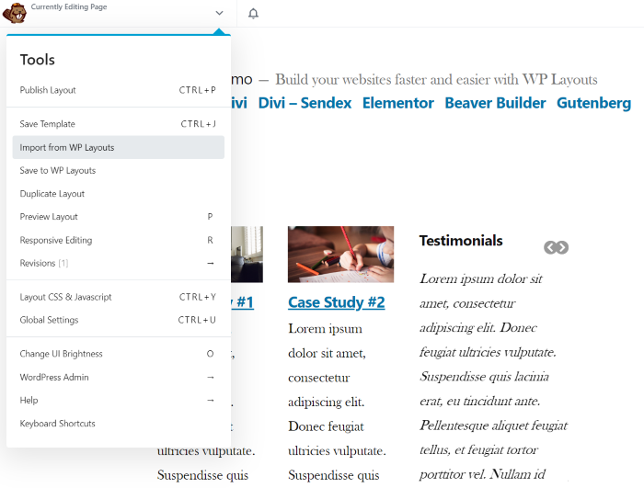Click the 'Build your websites faster' tagline text
The width and height of the screenshot is (644, 488).
(436, 79)
